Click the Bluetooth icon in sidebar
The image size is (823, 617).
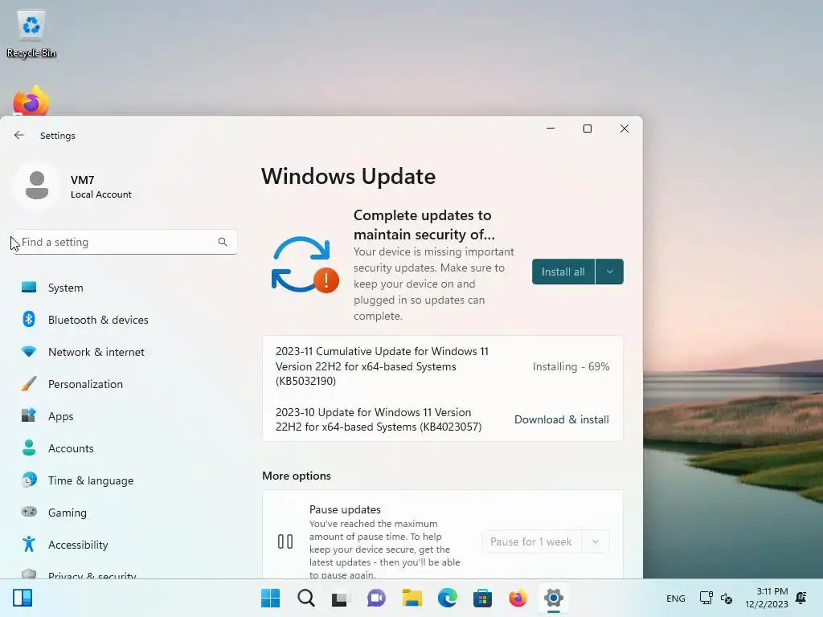(29, 319)
